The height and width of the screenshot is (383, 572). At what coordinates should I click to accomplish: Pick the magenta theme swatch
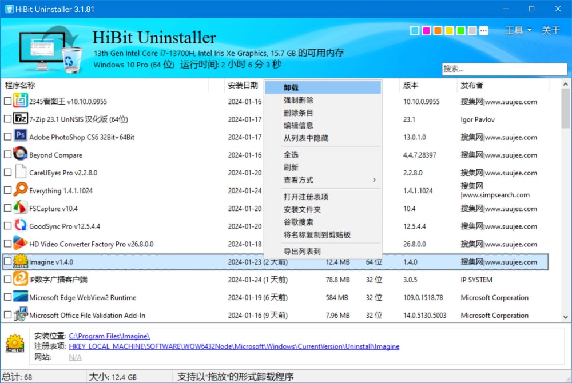point(426,31)
